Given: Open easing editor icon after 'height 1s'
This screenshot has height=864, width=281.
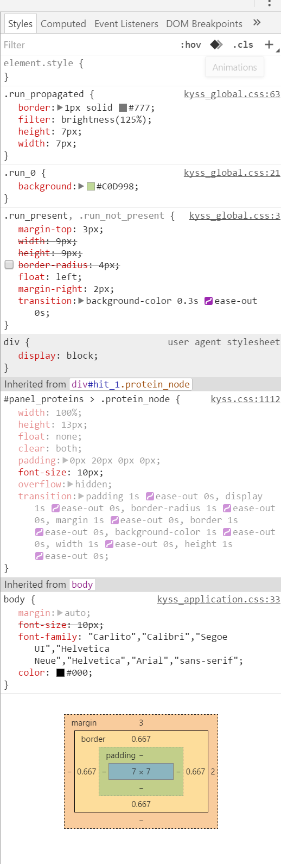Looking at the screenshot, I should tap(39, 556).
